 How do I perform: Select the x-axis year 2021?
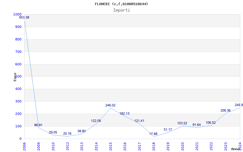[197, 147]
